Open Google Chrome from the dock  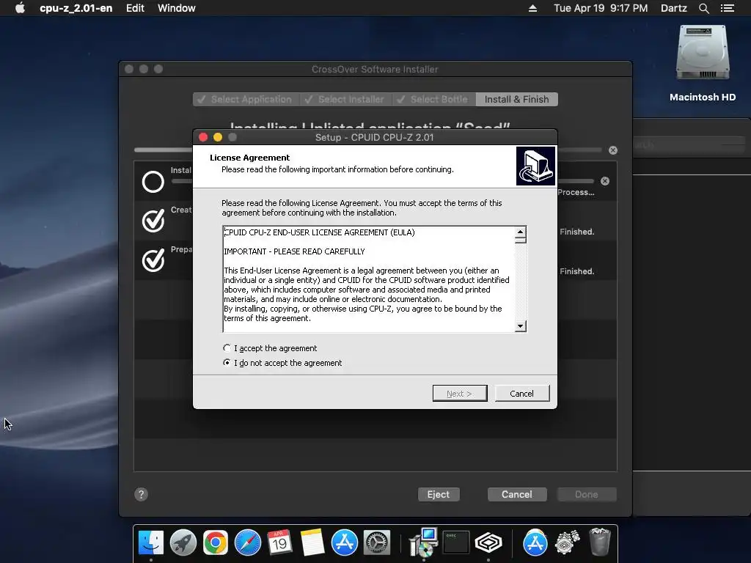(x=216, y=543)
